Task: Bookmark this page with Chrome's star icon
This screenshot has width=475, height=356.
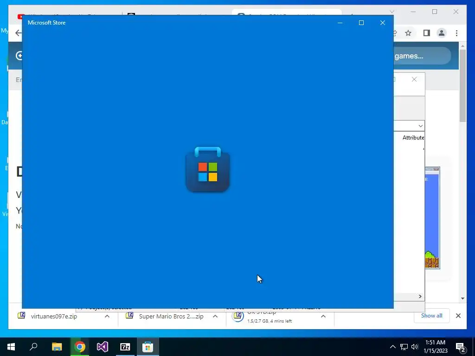Action: pos(408,33)
